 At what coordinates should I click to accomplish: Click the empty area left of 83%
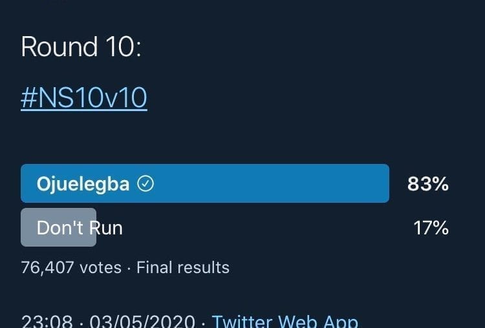pyautogui.click(x=398, y=184)
